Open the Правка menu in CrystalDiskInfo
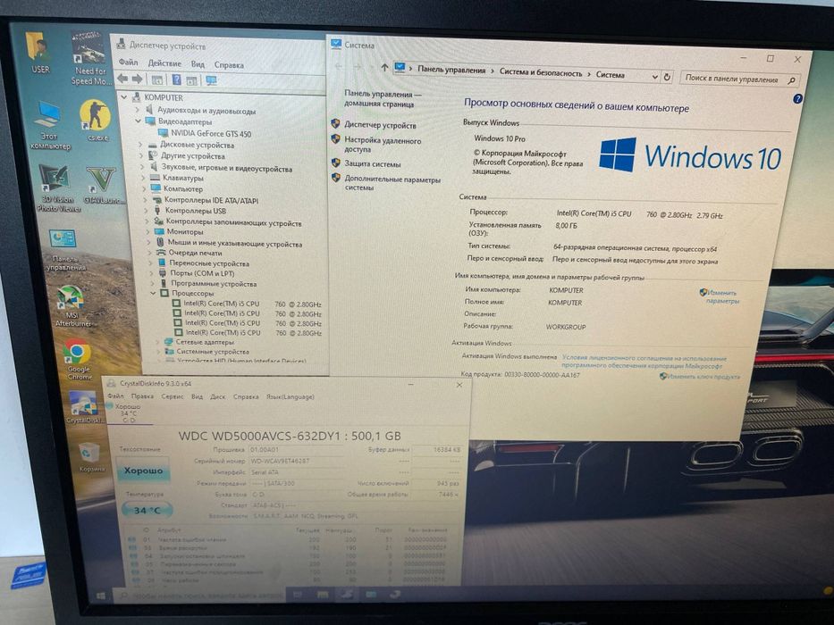Viewport: 834px width, 625px height. point(142,396)
